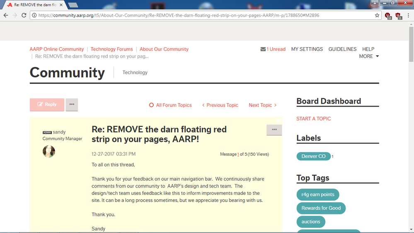Open message options menu on post

point(274,130)
